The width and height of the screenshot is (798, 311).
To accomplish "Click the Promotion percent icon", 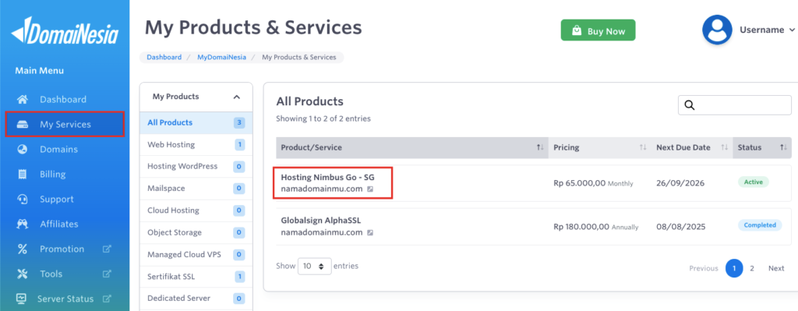I will click(x=22, y=249).
